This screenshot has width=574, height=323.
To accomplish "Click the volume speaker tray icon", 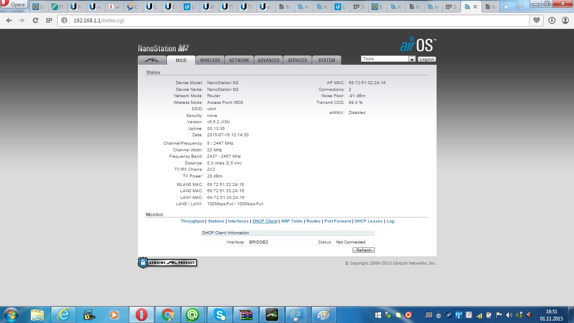I will [x=509, y=315].
